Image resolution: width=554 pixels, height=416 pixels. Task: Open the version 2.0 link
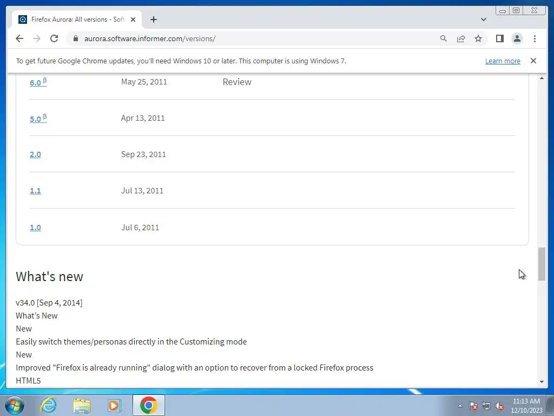[x=35, y=154]
